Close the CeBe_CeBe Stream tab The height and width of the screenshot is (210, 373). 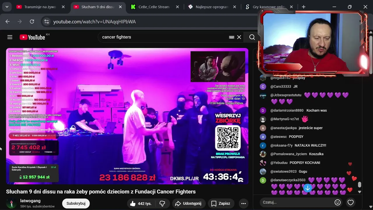pyautogui.click(x=177, y=7)
